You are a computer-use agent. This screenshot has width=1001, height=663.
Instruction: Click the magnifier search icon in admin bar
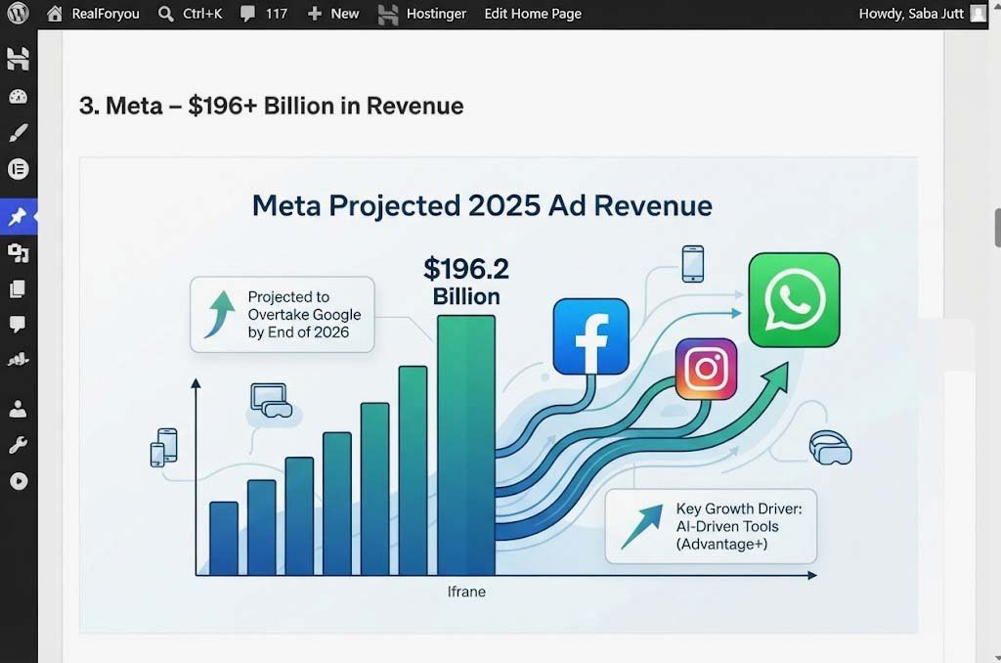(166, 14)
